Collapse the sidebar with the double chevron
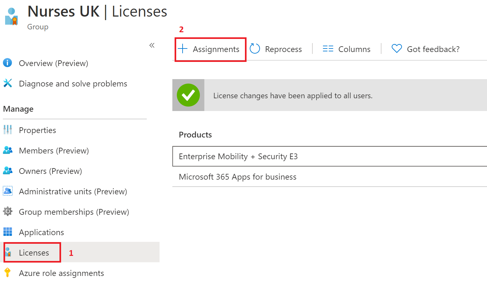This screenshot has width=487, height=290. tap(152, 45)
